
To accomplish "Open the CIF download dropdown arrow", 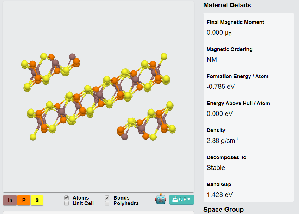I will (x=189, y=200).
